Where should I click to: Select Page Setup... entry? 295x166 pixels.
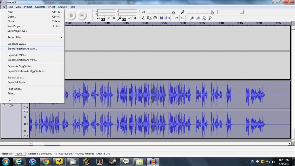(32, 89)
